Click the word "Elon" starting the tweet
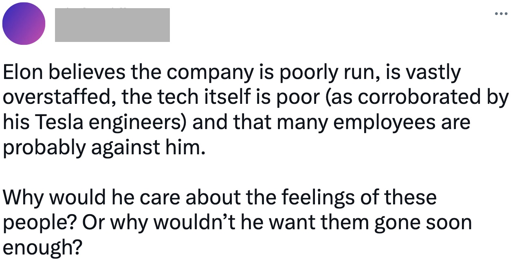This screenshot has height=261, width=519. tap(20, 73)
